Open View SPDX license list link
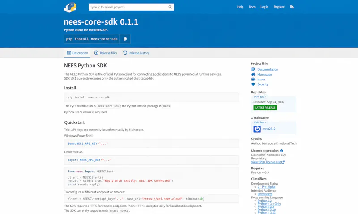 coord(268,162)
